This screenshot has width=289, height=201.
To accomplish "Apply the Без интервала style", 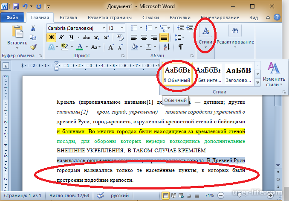I will pos(208,73).
